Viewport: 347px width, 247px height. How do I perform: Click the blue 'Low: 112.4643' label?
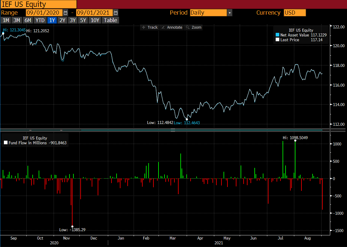pos(187,123)
